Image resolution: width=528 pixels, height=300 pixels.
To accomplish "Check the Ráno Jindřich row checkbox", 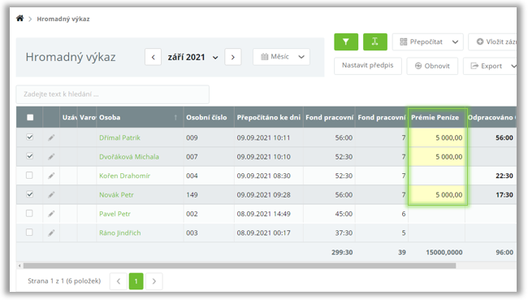I will 29,233.
